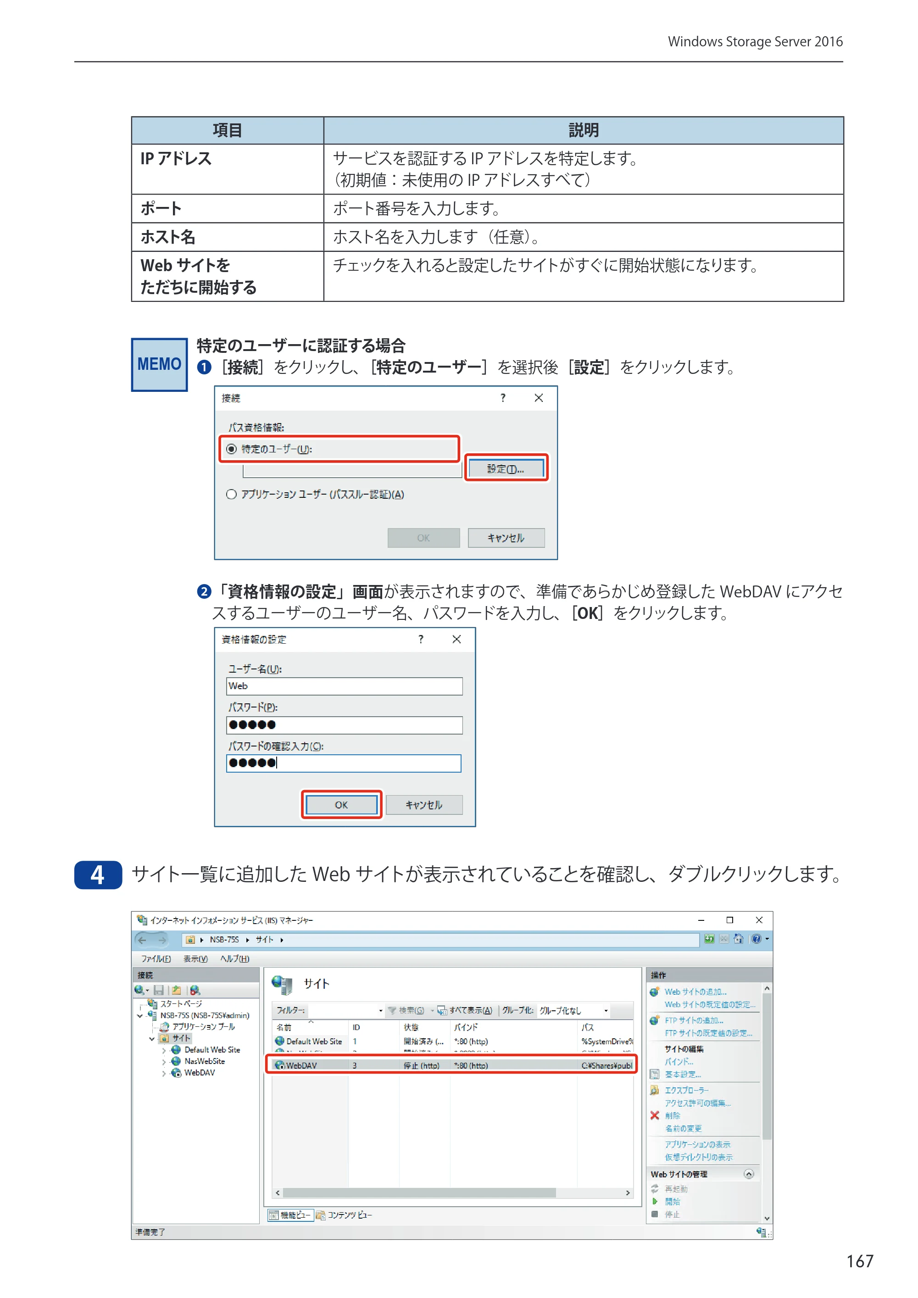Screen dimensions: 918x1298
Task: Select the Default Web Site row in list
Action: 453,1042
